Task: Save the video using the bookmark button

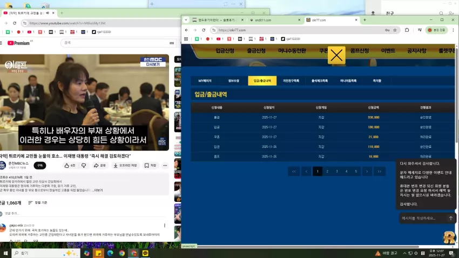Action: click(151, 166)
